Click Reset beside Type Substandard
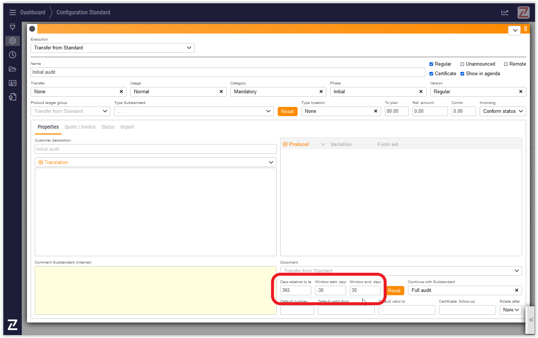The height and width of the screenshot is (338, 538). [287, 112]
